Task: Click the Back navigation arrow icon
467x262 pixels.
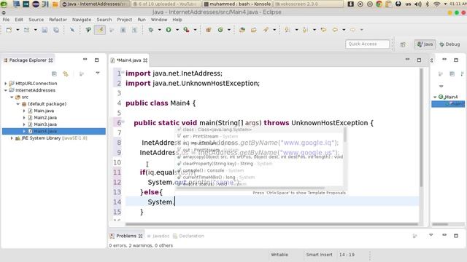Action: point(335,30)
